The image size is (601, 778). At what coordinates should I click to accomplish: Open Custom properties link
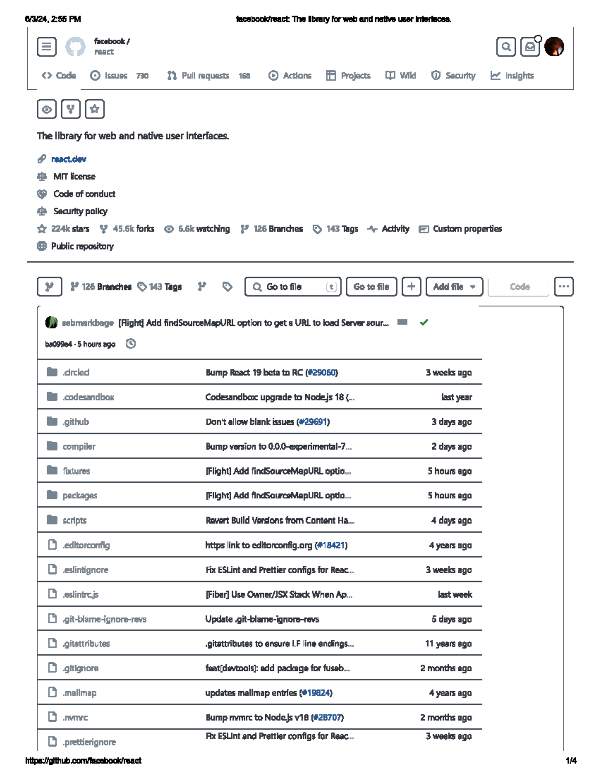pos(460,229)
